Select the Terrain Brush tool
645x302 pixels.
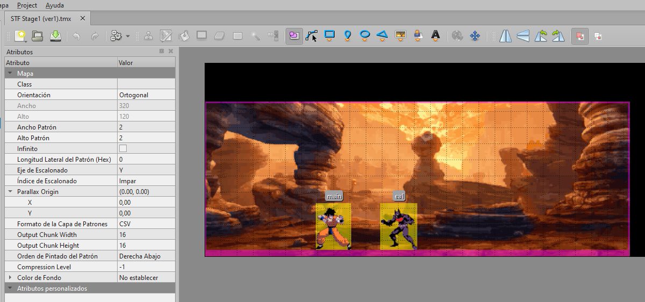pyautogui.click(x=166, y=36)
